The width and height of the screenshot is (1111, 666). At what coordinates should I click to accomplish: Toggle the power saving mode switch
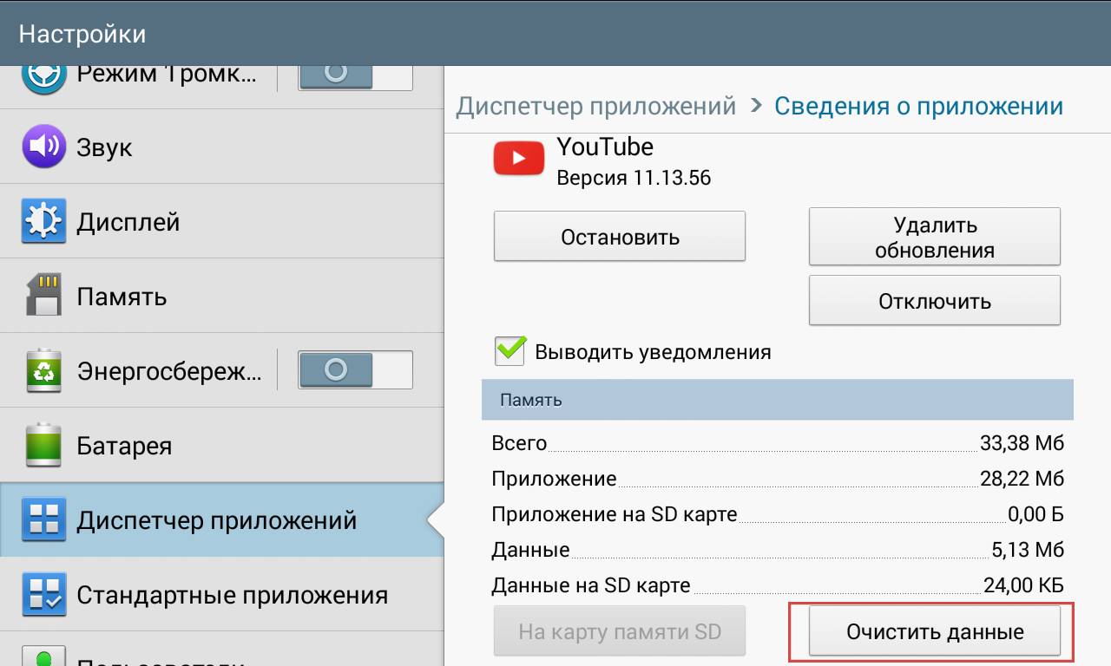point(355,370)
